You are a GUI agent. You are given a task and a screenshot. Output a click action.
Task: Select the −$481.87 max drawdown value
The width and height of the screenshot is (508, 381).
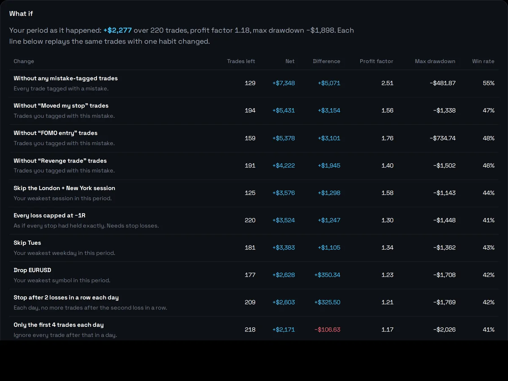point(443,83)
